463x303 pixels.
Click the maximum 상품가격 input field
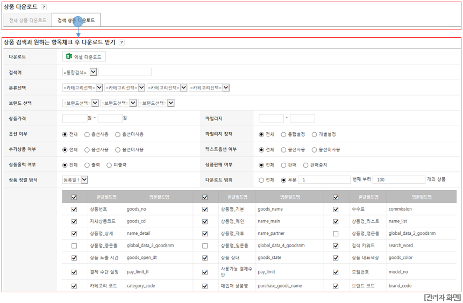110,118
